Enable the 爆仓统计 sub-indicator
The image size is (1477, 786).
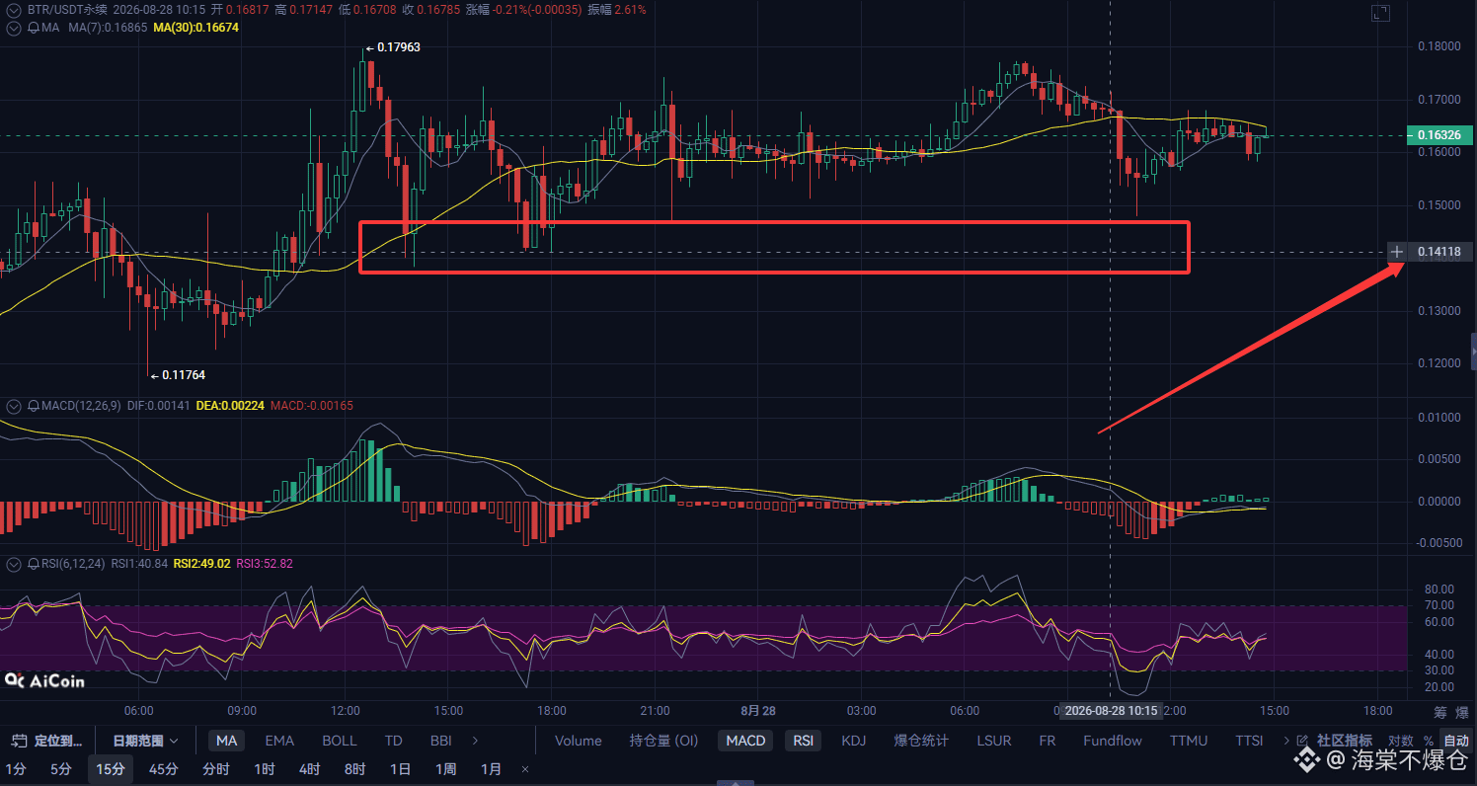[x=921, y=741]
